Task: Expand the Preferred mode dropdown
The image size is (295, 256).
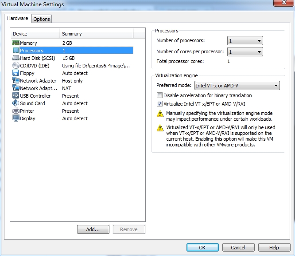Action: coord(237,86)
